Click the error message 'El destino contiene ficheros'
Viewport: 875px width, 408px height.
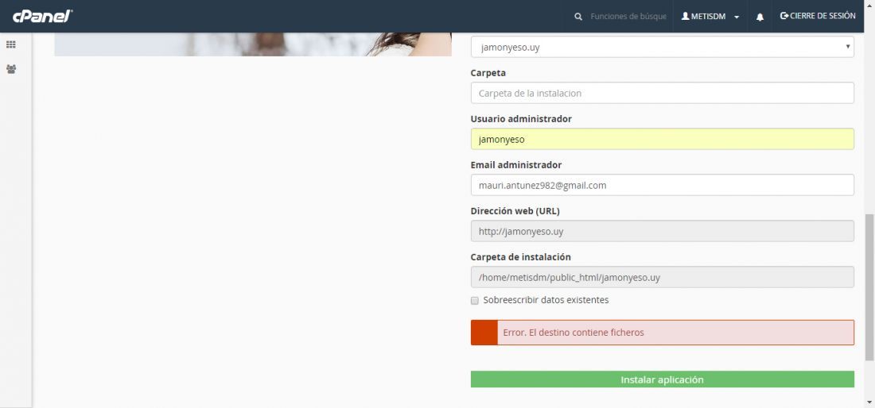663,333
